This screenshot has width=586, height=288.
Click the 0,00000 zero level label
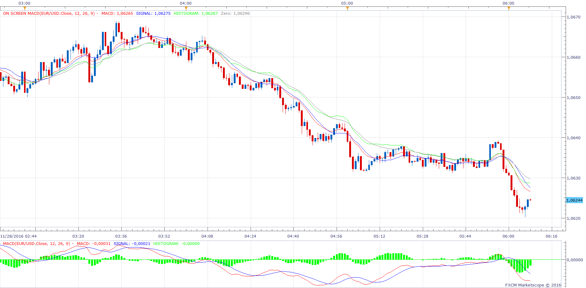(575, 260)
